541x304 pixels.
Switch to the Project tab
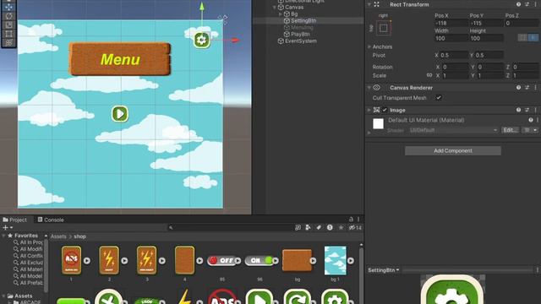coord(15,220)
